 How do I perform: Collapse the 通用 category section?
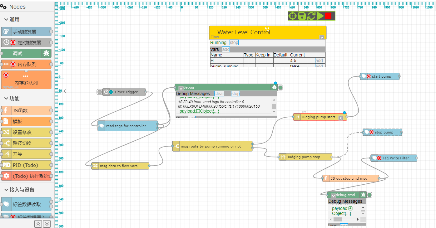[6, 19]
